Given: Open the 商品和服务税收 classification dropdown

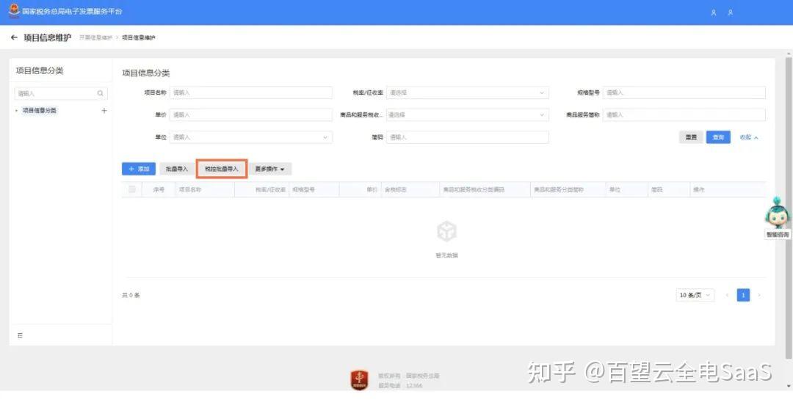Looking at the screenshot, I should (467, 115).
